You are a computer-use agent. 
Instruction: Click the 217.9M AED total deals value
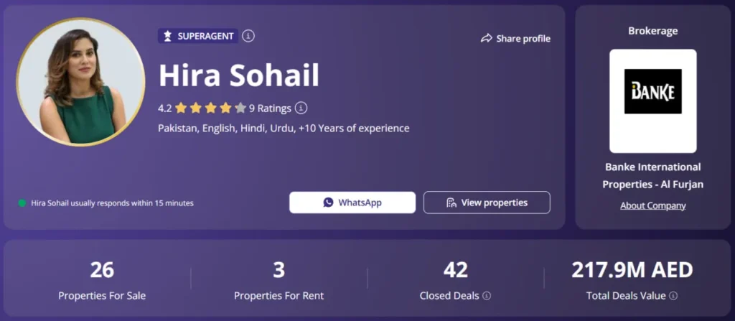pyautogui.click(x=632, y=271)
